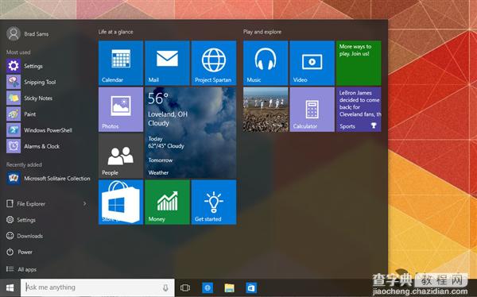Image resolution: width=477 pixels, height=297 pixels.
Task: Open the Weather tile showing Loveland, OH
Action: point(191,133)
